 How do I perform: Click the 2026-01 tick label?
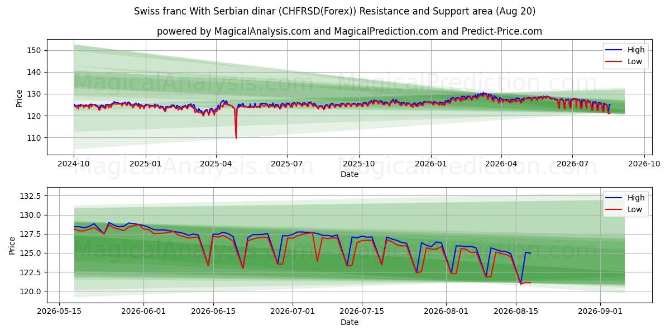tap(431, 164)
